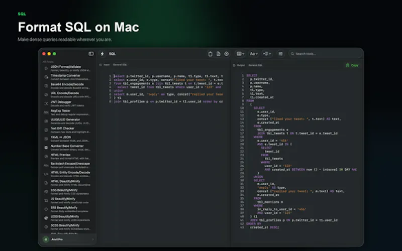This screenshot has height=251, width=402.
Task: Open HTML Entity Encode/Decode tool
Action: [68, 174]
